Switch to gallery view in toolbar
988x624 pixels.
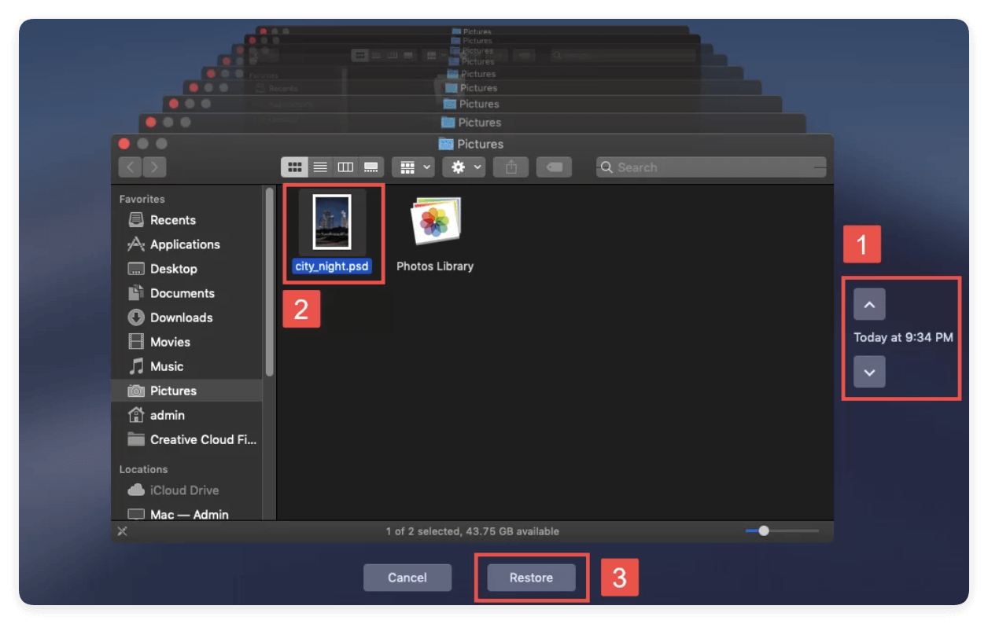point(369,167)
